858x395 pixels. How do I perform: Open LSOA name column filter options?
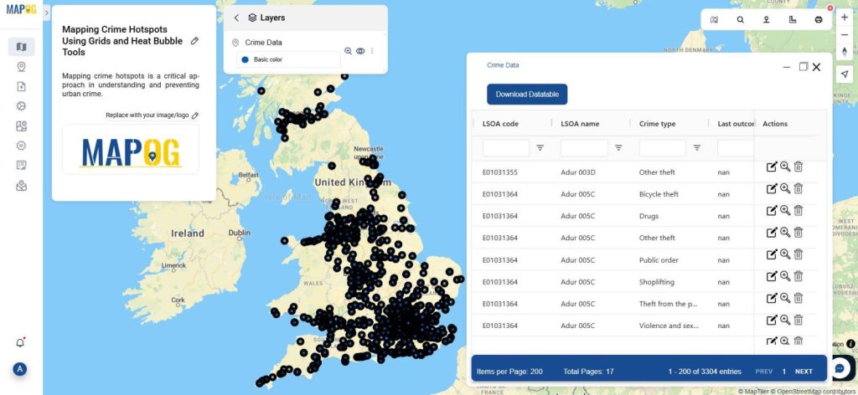coord(618,147)
